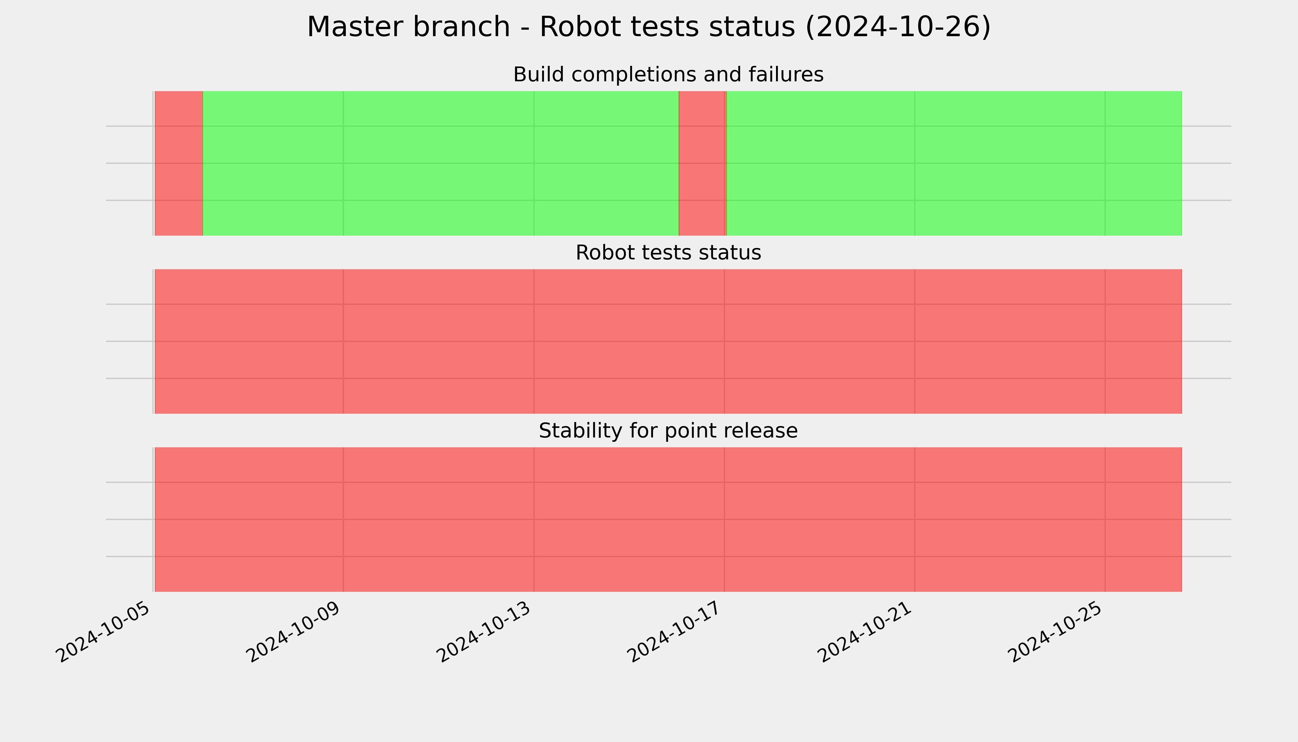Click the first red failure block in build chart
The width and height of the screenshot is (1298, 742).
(x=179, y=163)
